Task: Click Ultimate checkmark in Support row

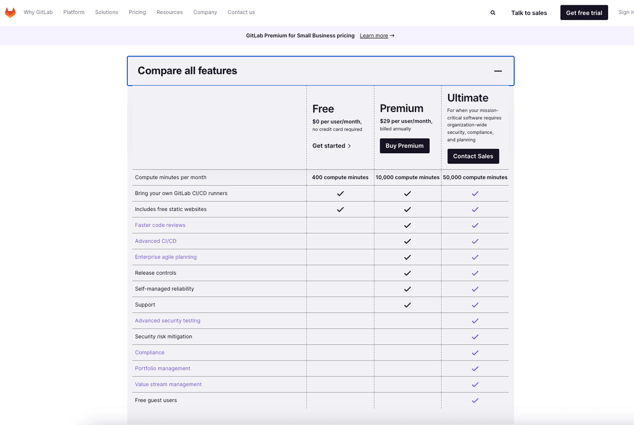Action: [475, 305]
